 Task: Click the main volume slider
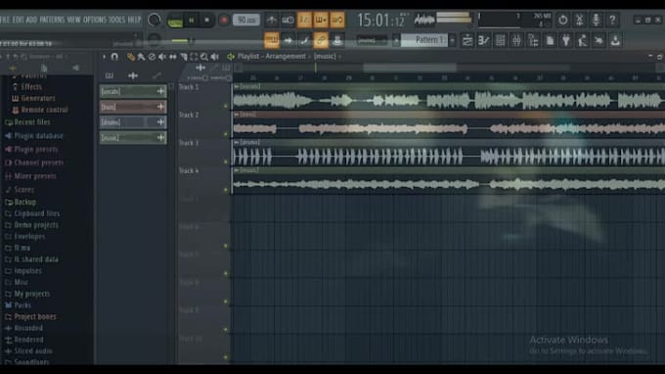(182, 41)
